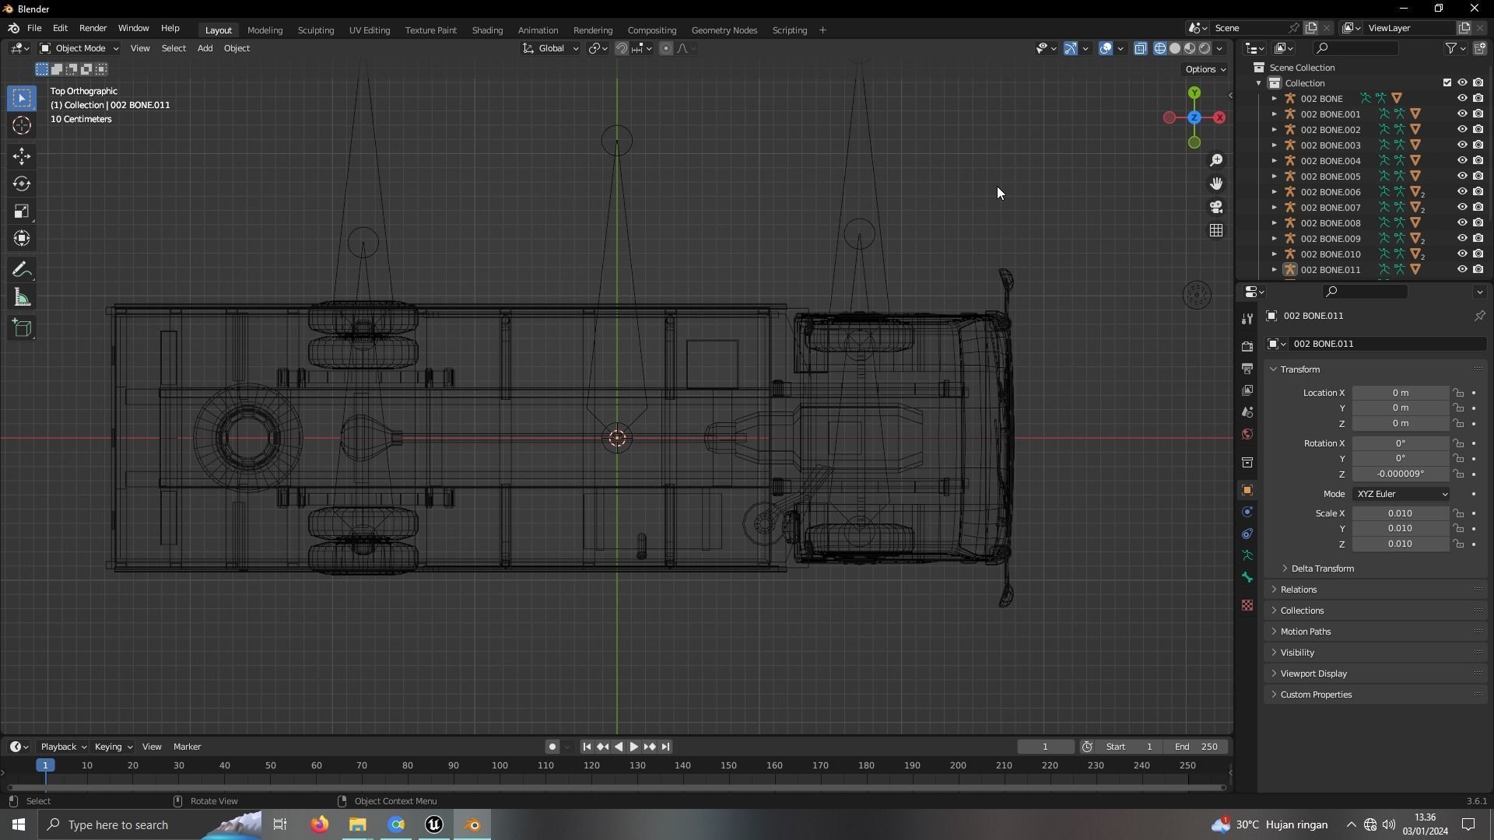The image size is (1494, 840).
Task: Toggle show gizmos button
Action: 1071,48
